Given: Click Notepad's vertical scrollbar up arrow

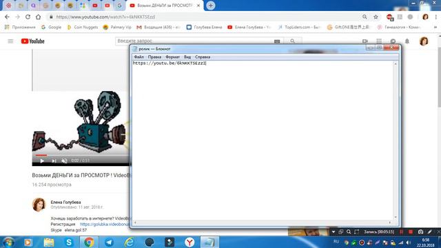Looking at the screenshot, I should pos(396,64).
